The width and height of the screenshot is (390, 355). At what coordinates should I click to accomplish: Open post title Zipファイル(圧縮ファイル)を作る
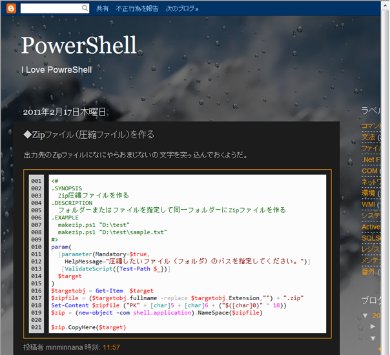(x=89, y=135)
